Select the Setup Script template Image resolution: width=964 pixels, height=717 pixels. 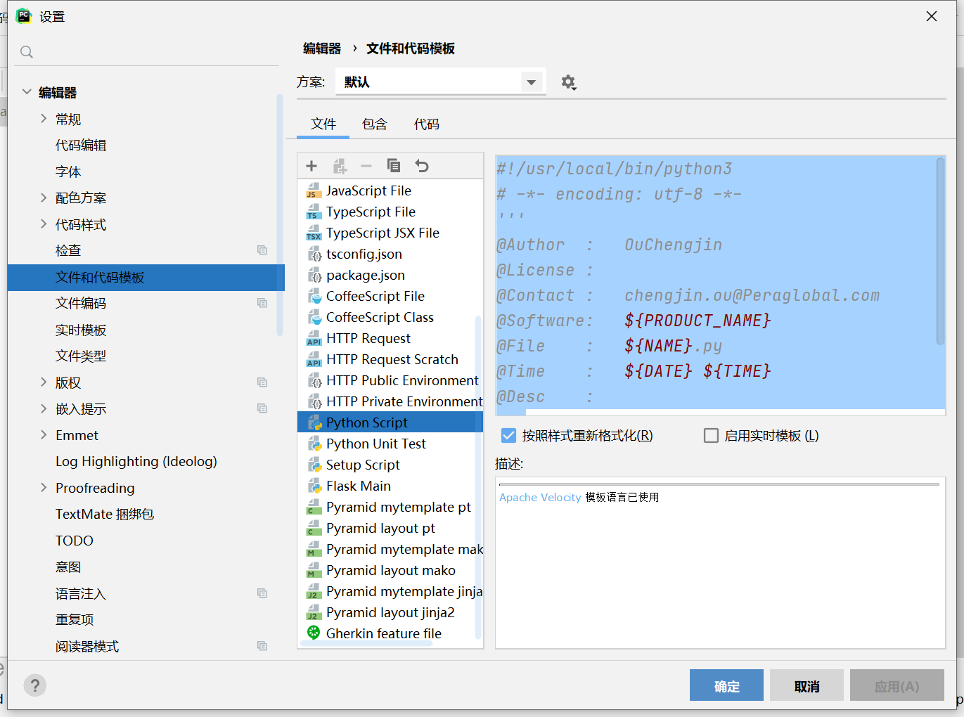tap(390, 465)
